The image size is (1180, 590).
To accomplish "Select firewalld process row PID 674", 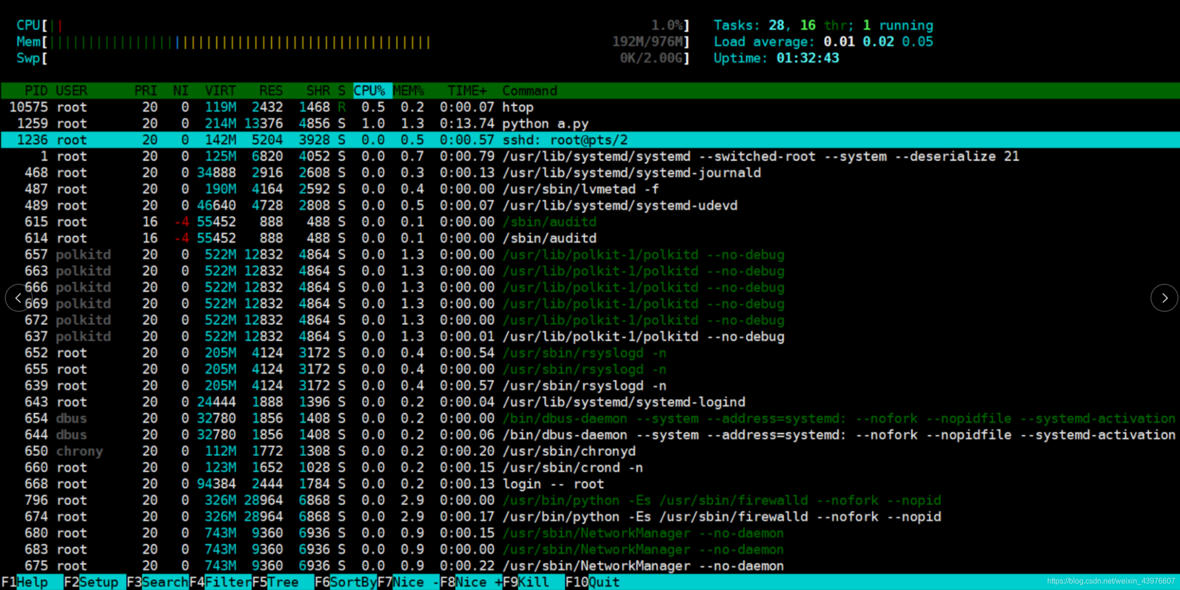I will tap(590, 517).
